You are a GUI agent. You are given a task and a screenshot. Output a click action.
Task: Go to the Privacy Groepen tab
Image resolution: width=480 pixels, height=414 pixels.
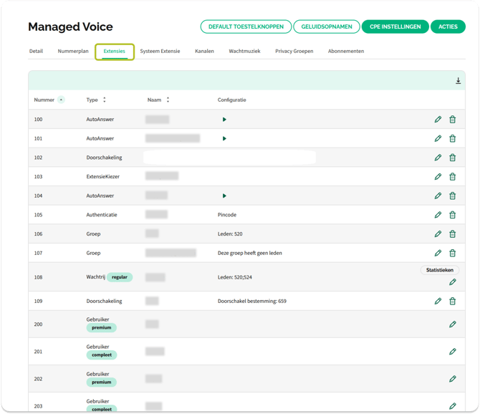click(294, 52)
